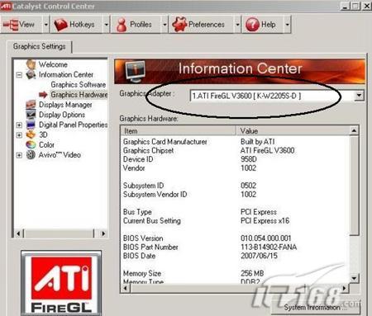Click the Preferences gear icon
Screen dimensions: 372x316
(179, 24)
